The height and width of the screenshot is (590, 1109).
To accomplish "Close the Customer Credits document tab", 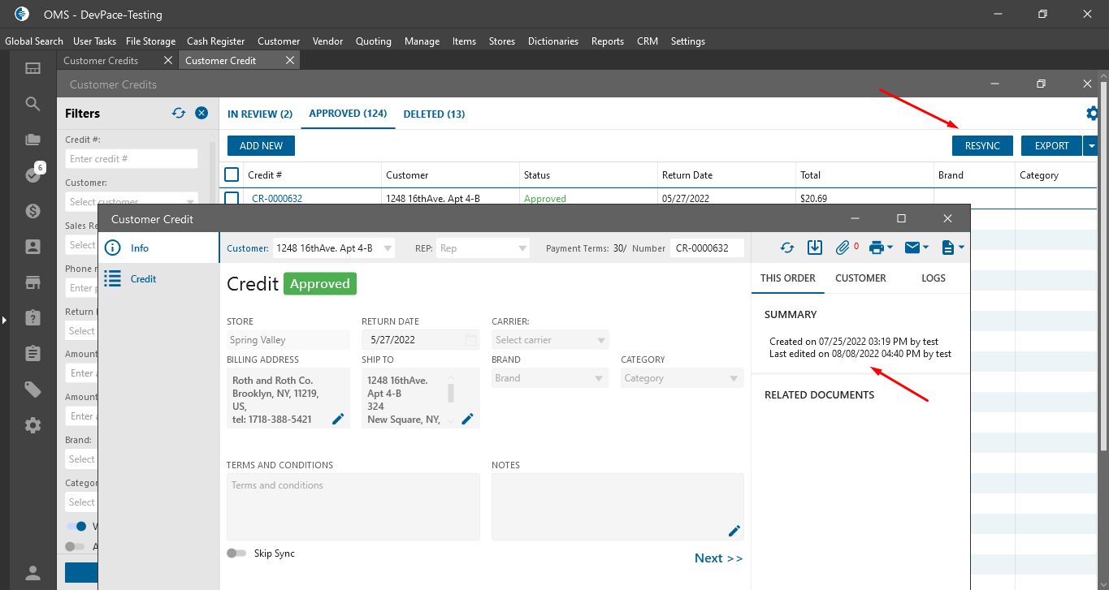I will click(x=168, y=60).
